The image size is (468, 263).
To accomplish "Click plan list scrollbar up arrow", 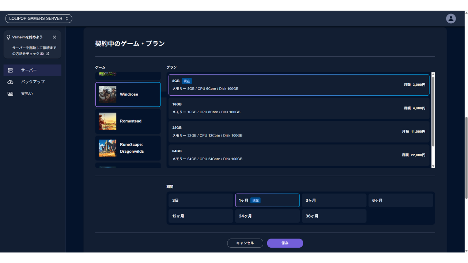I will 433,75.
